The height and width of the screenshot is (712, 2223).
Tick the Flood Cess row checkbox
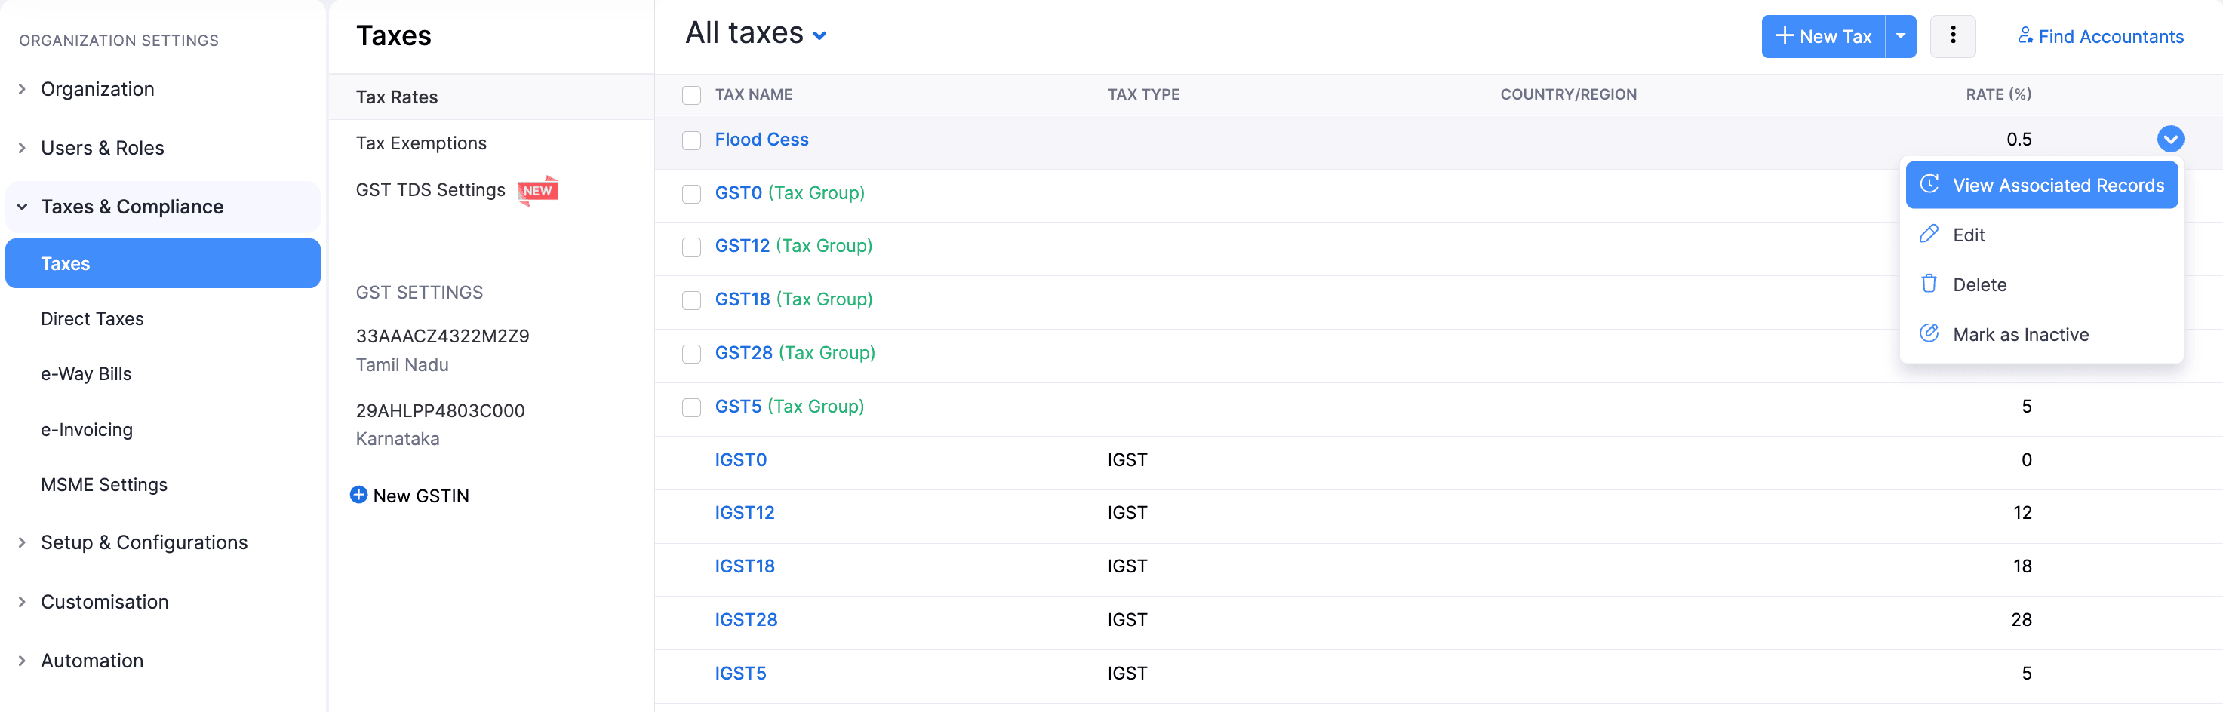(691, 140)
